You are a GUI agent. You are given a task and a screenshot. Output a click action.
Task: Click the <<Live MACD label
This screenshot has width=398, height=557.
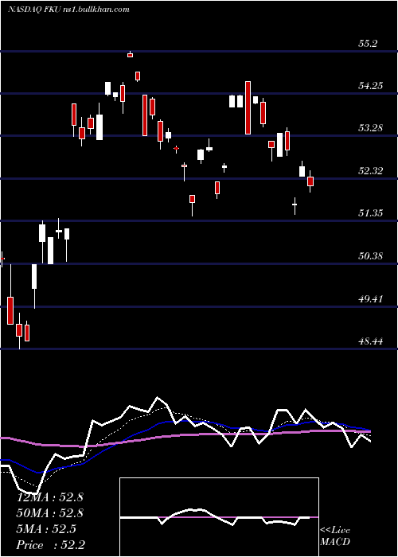(x=335, y=536)
